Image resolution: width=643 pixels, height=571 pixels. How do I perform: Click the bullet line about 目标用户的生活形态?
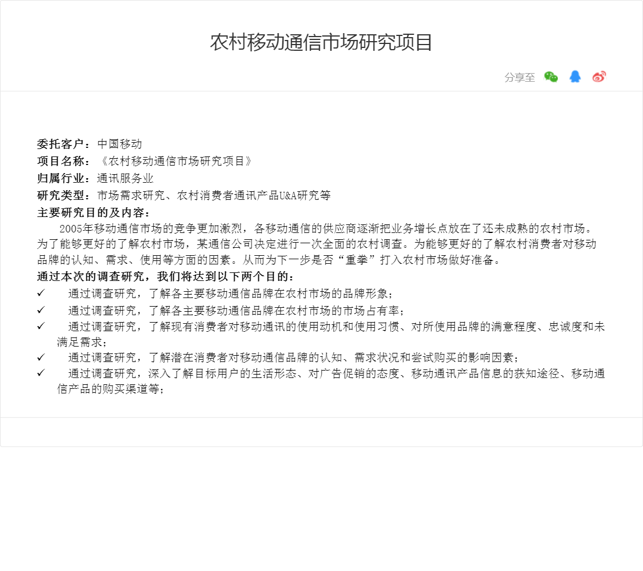click(336, 373)
